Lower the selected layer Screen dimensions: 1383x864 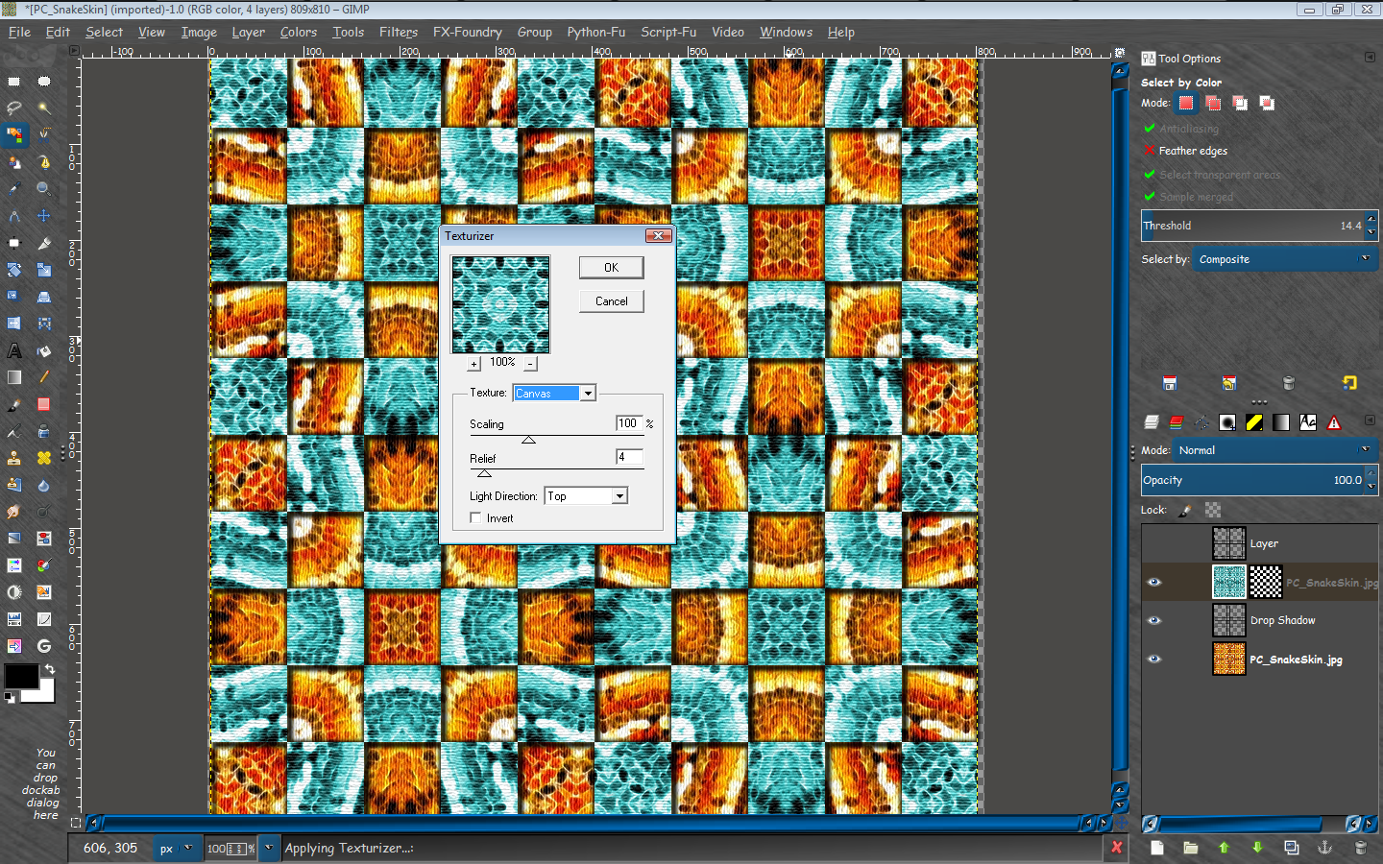1257,848
